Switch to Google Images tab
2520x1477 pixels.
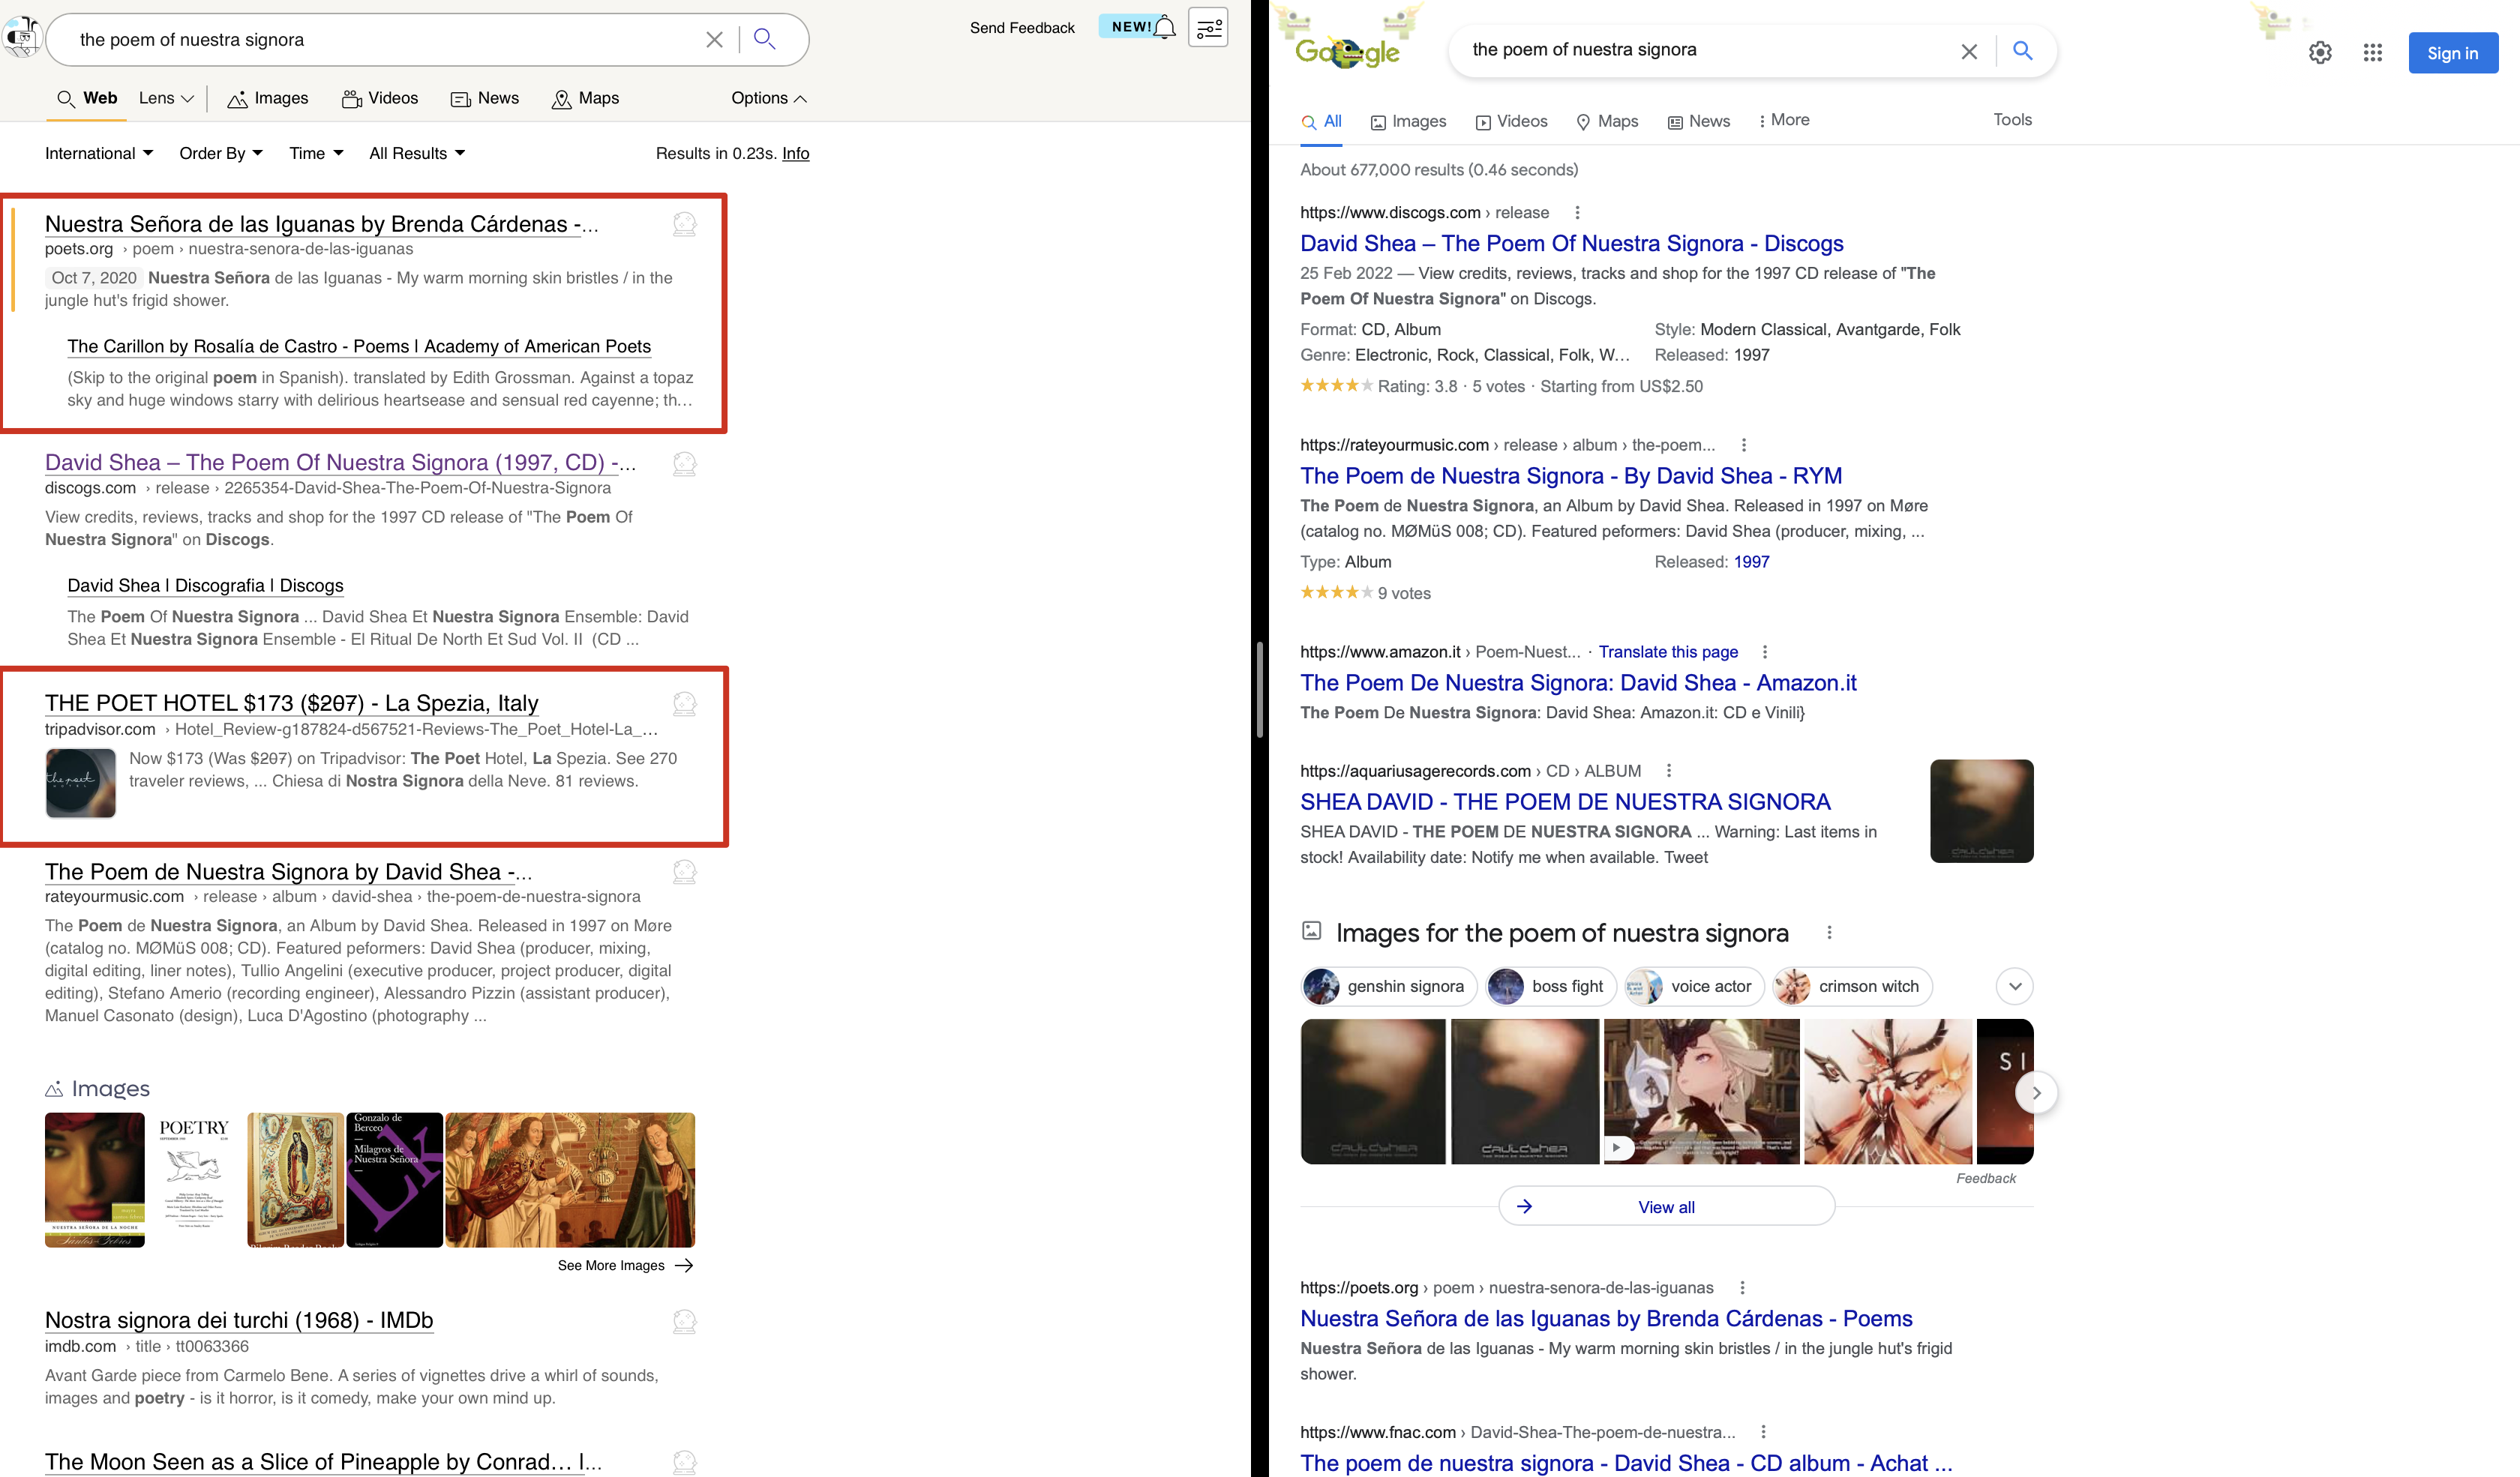point(1408,121)
